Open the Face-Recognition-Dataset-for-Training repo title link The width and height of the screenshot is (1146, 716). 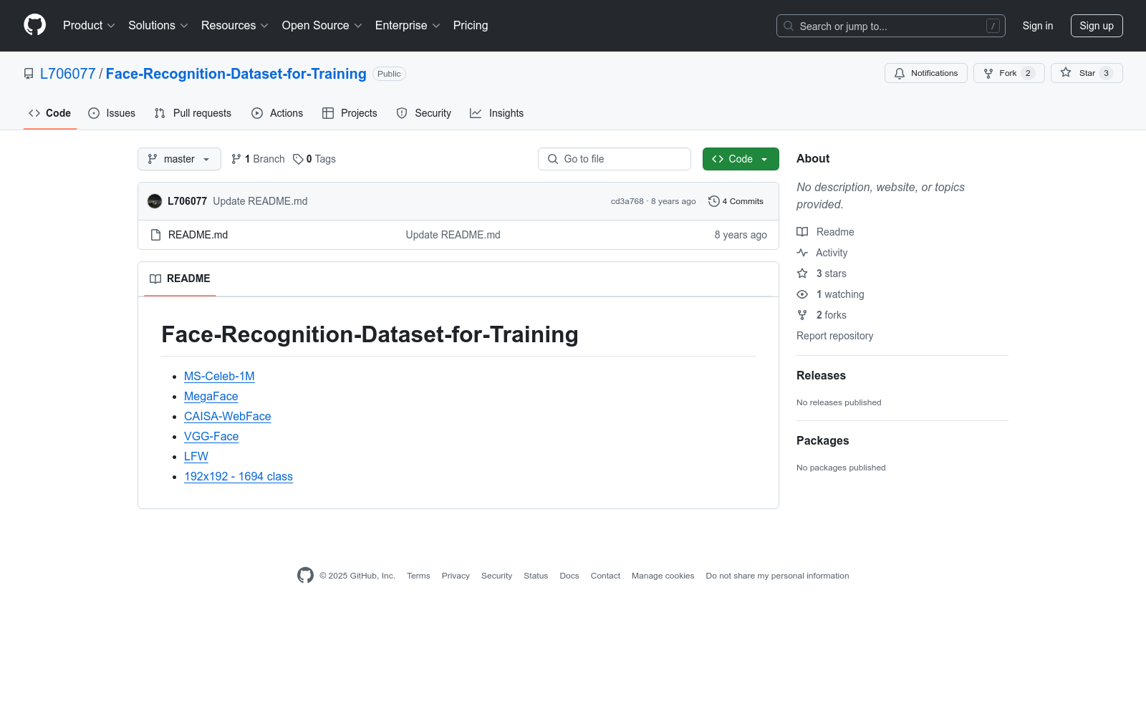pos(236,74)
